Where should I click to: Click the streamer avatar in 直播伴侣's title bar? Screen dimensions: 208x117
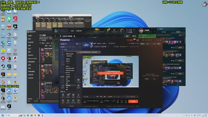138,40
